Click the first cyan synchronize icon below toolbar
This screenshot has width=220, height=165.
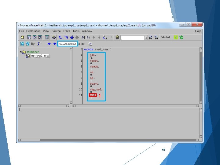point(22,44)
